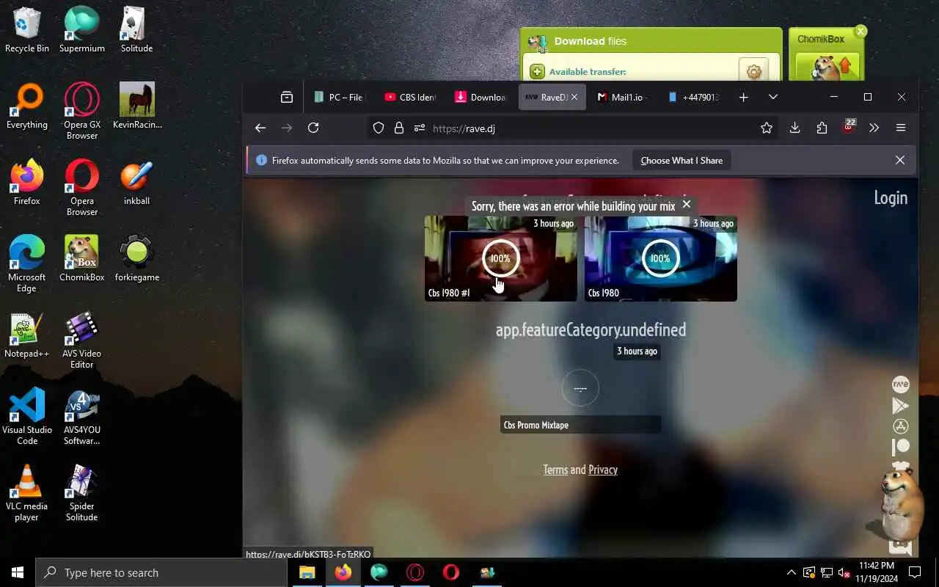
Task: Open the App Store icon in sidebar
Action: [x=900, y=426]
